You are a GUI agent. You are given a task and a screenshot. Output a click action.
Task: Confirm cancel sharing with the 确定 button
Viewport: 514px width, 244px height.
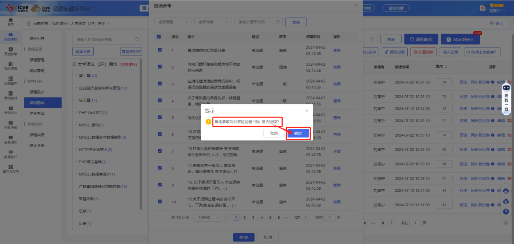pyautogui.click(x=298, y=133)
